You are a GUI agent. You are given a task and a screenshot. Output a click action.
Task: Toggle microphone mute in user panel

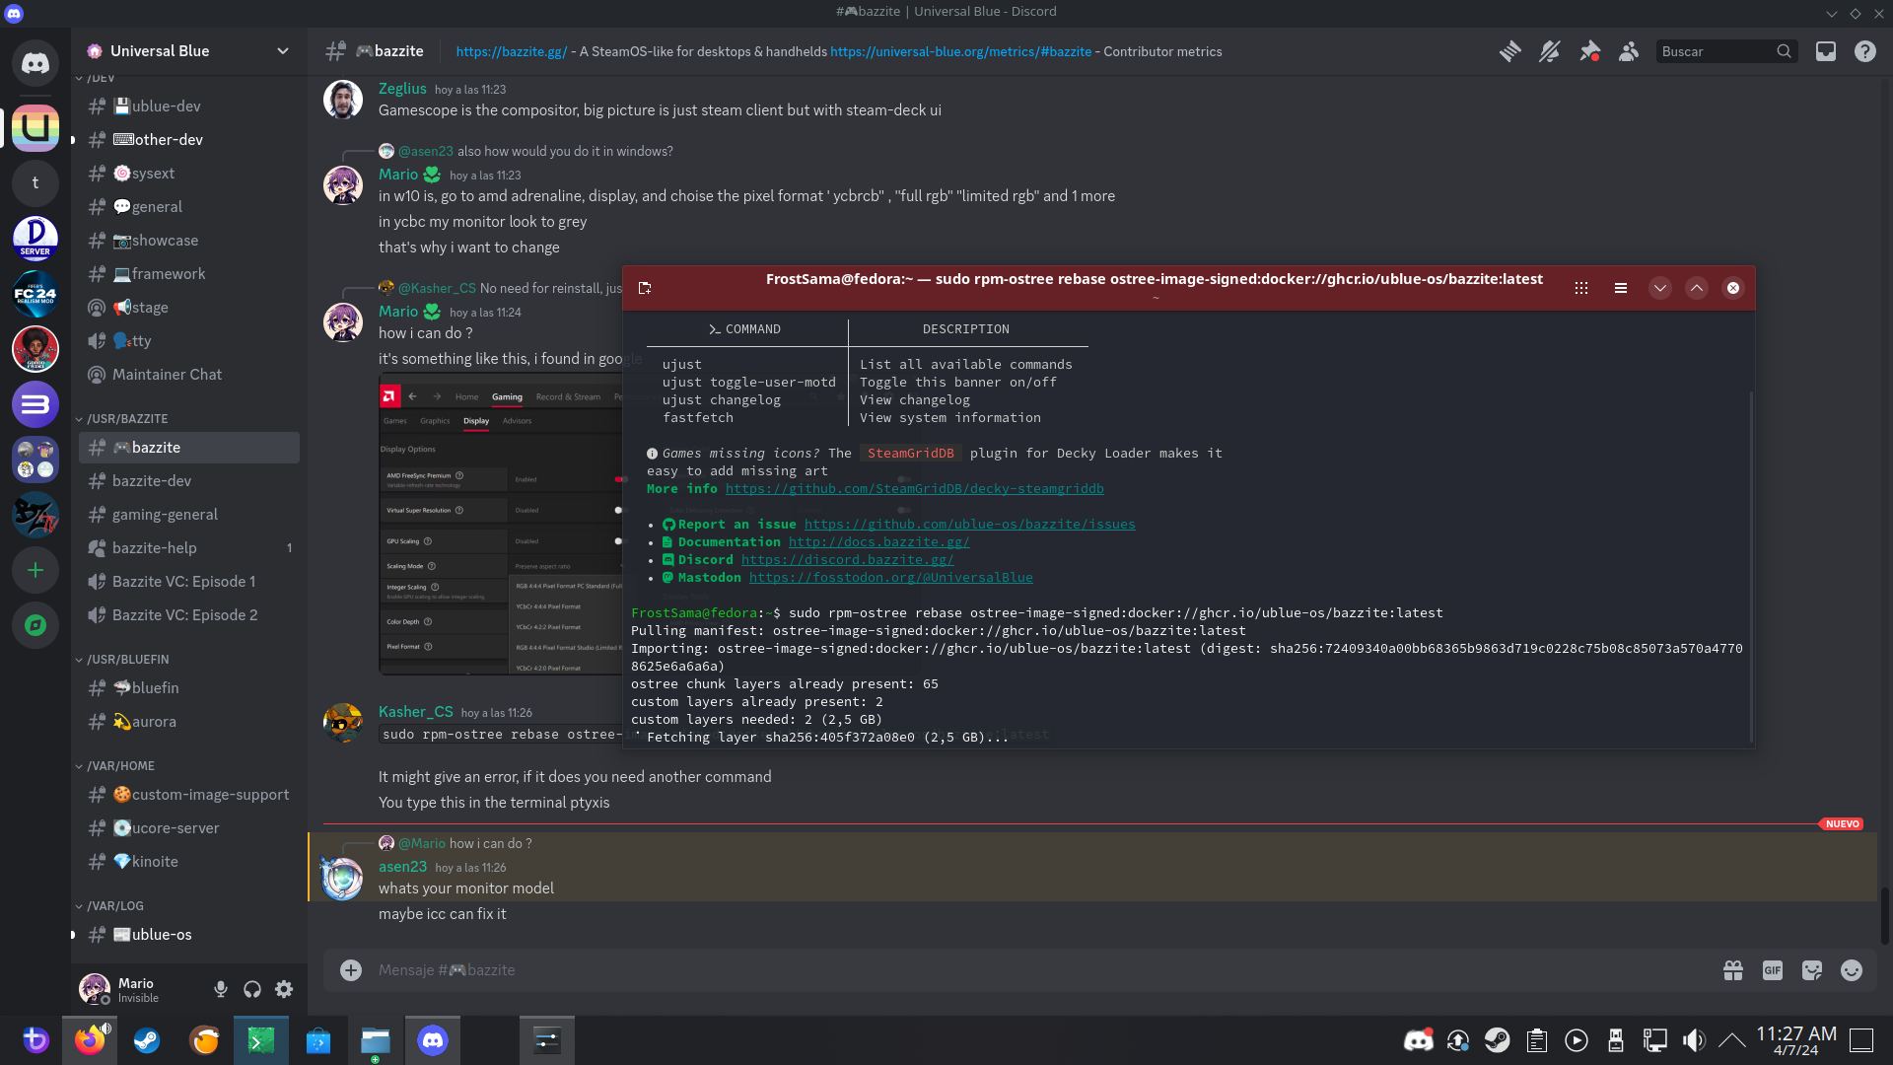(x=221, y=989)
